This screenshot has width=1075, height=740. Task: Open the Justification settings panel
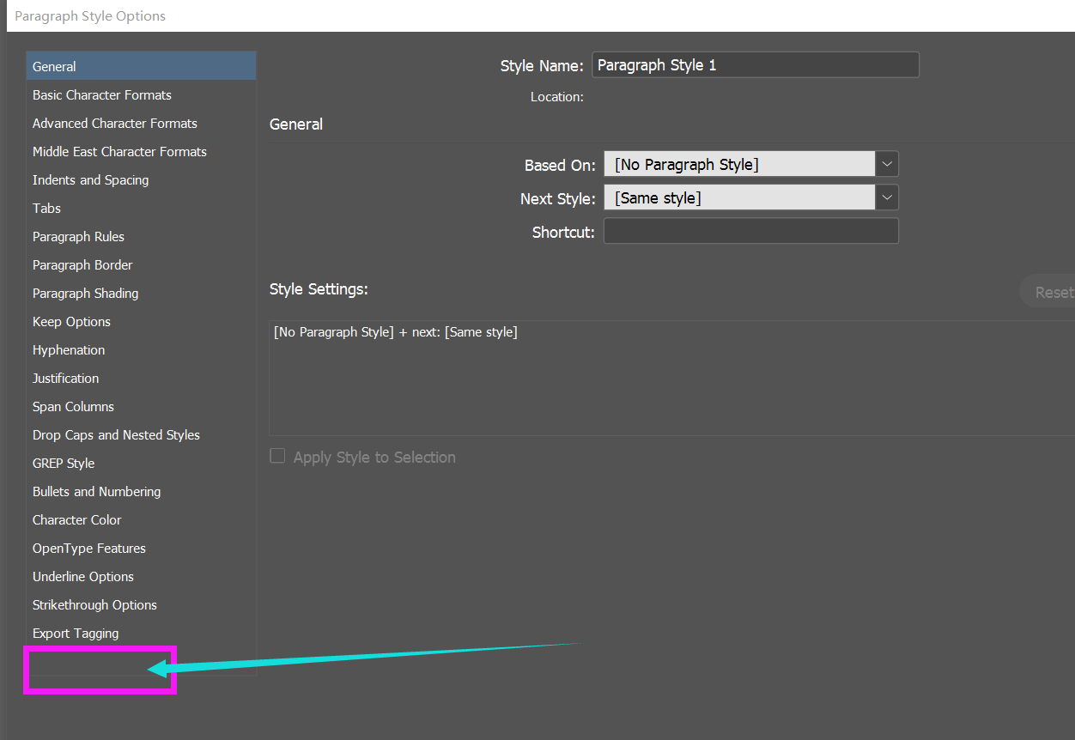tap(65, 378)
